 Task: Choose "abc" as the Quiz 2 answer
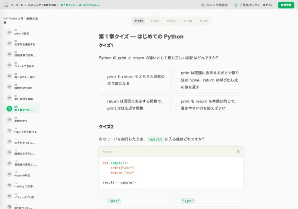pyautogui.click(x=135, y=201)
